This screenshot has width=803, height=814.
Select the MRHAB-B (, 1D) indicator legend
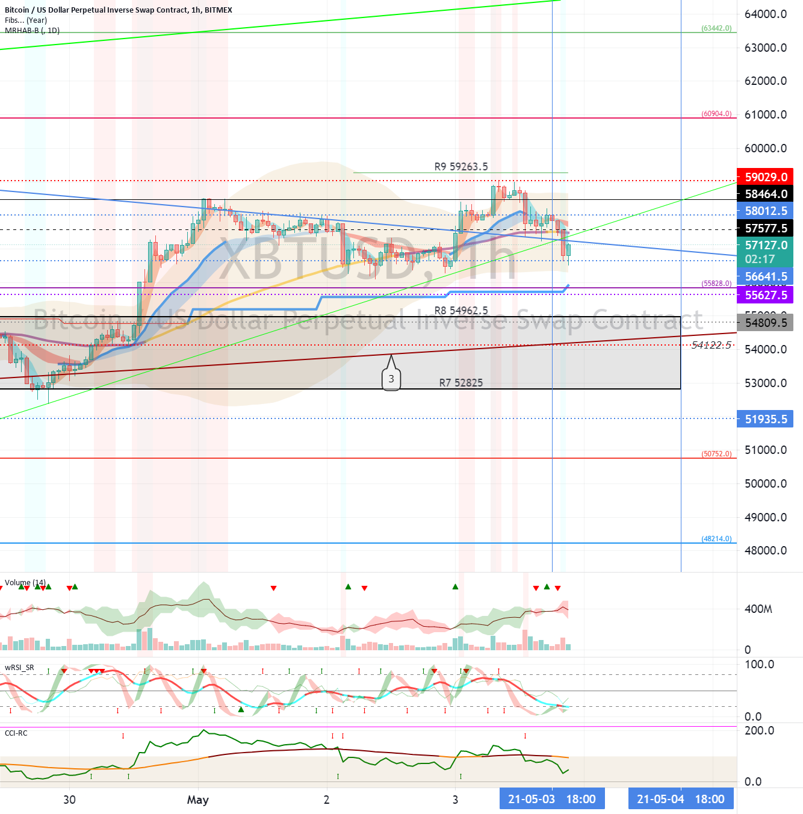click(32, 30)
